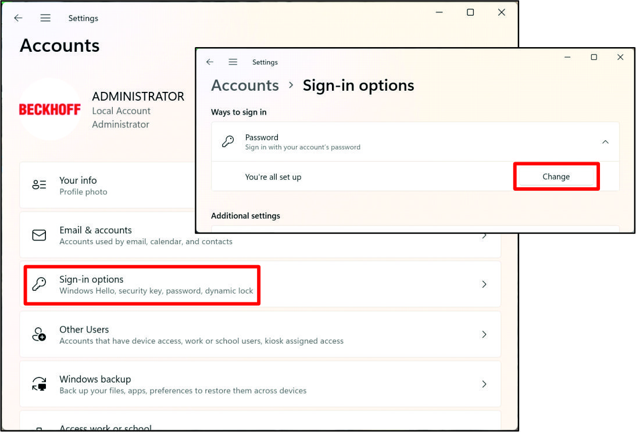This screenshot has height=432, width=636.
Task: Open Access work or school entry
Action: [x=260, y=420]
